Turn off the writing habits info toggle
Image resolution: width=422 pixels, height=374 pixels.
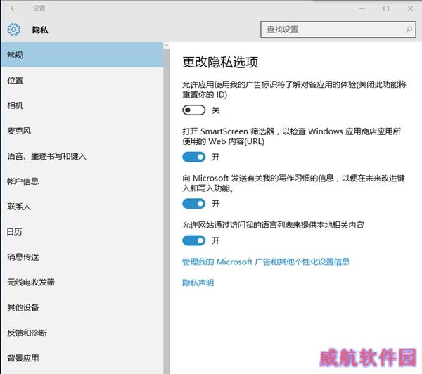[x=194, y=204]
